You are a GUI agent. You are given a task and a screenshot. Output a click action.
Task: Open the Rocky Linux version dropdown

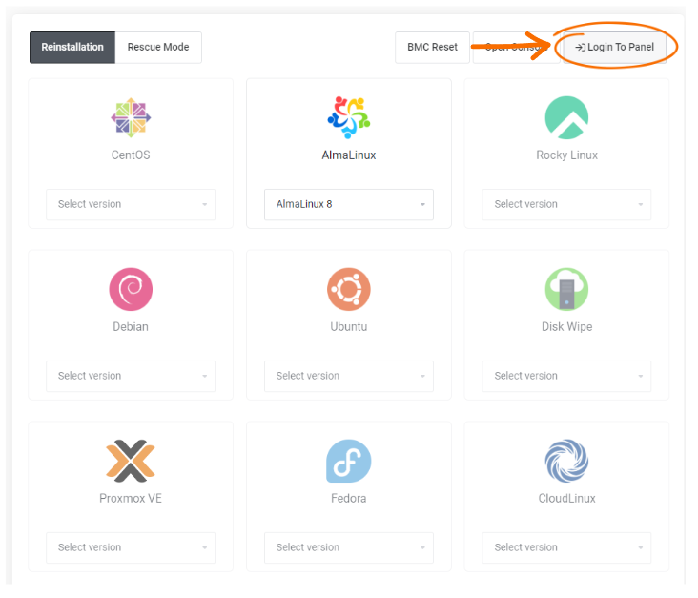pyautogui.click(x=566, y=204)
